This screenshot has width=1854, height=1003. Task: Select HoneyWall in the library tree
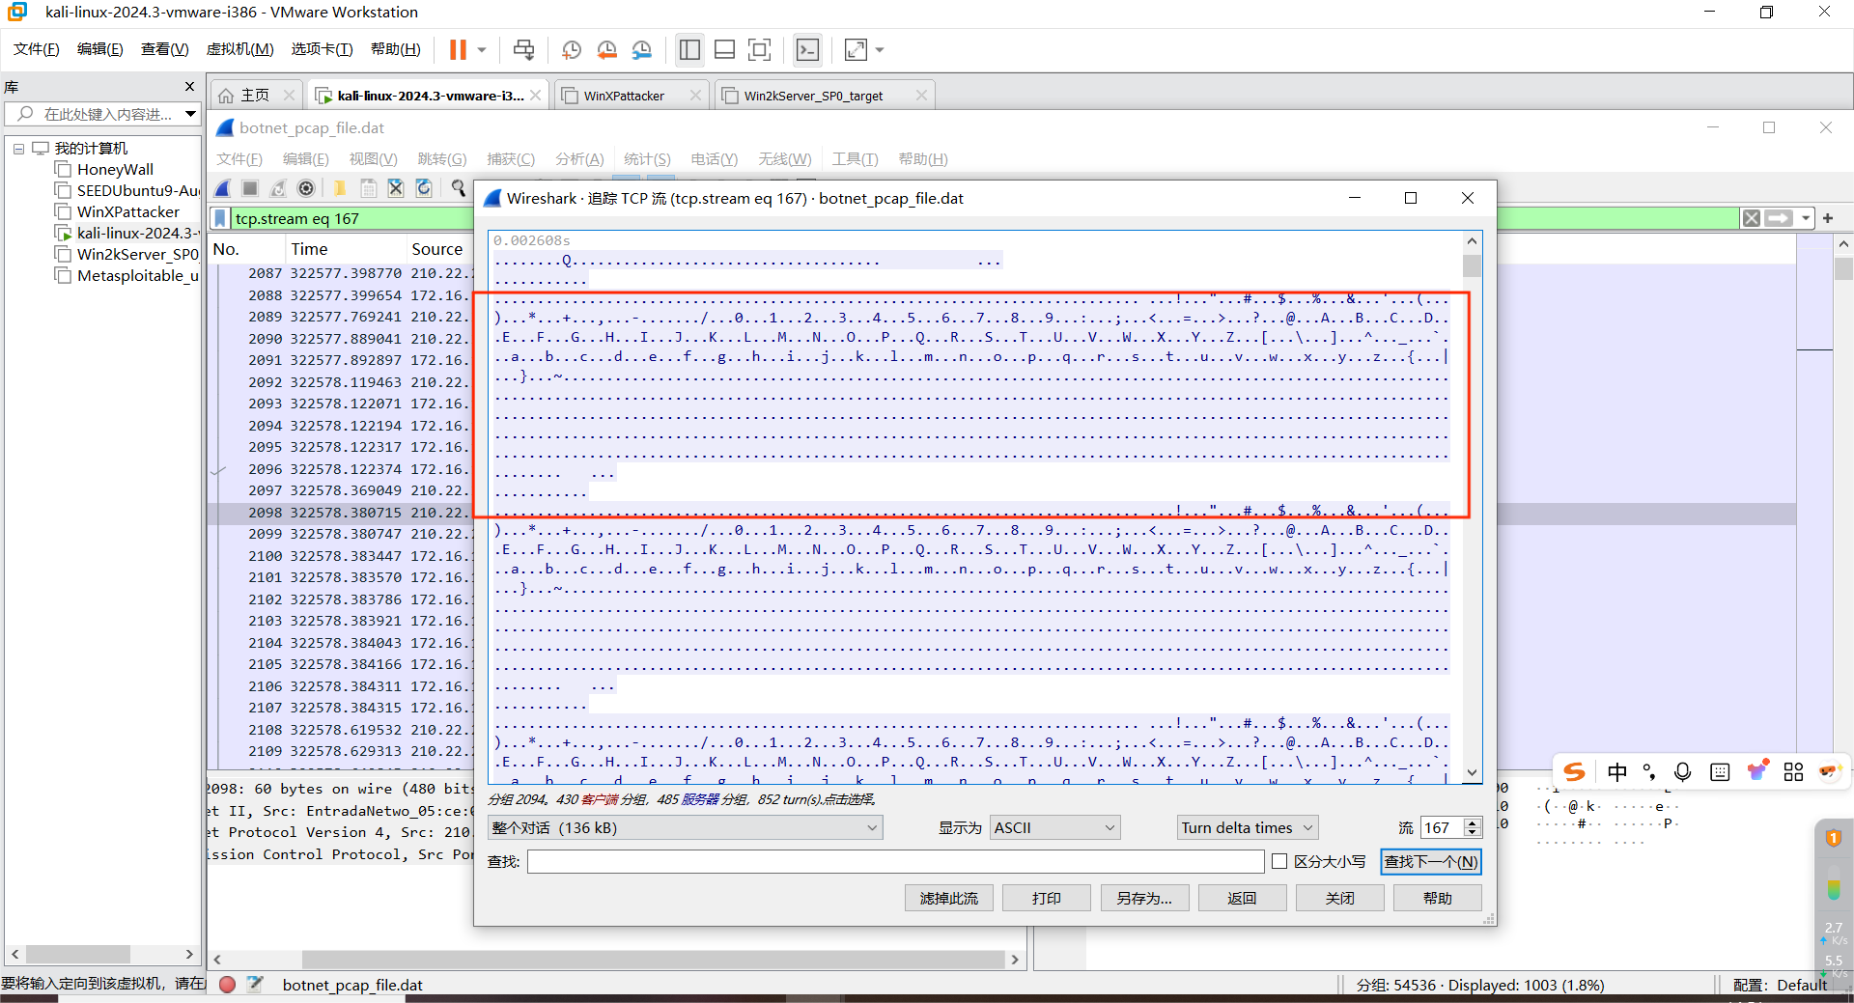click(x=115, y=170)
